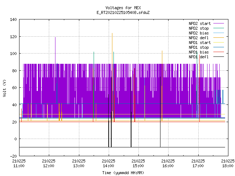
Task: Click the x-axis tick label 15:00
Action: point(138,166)
